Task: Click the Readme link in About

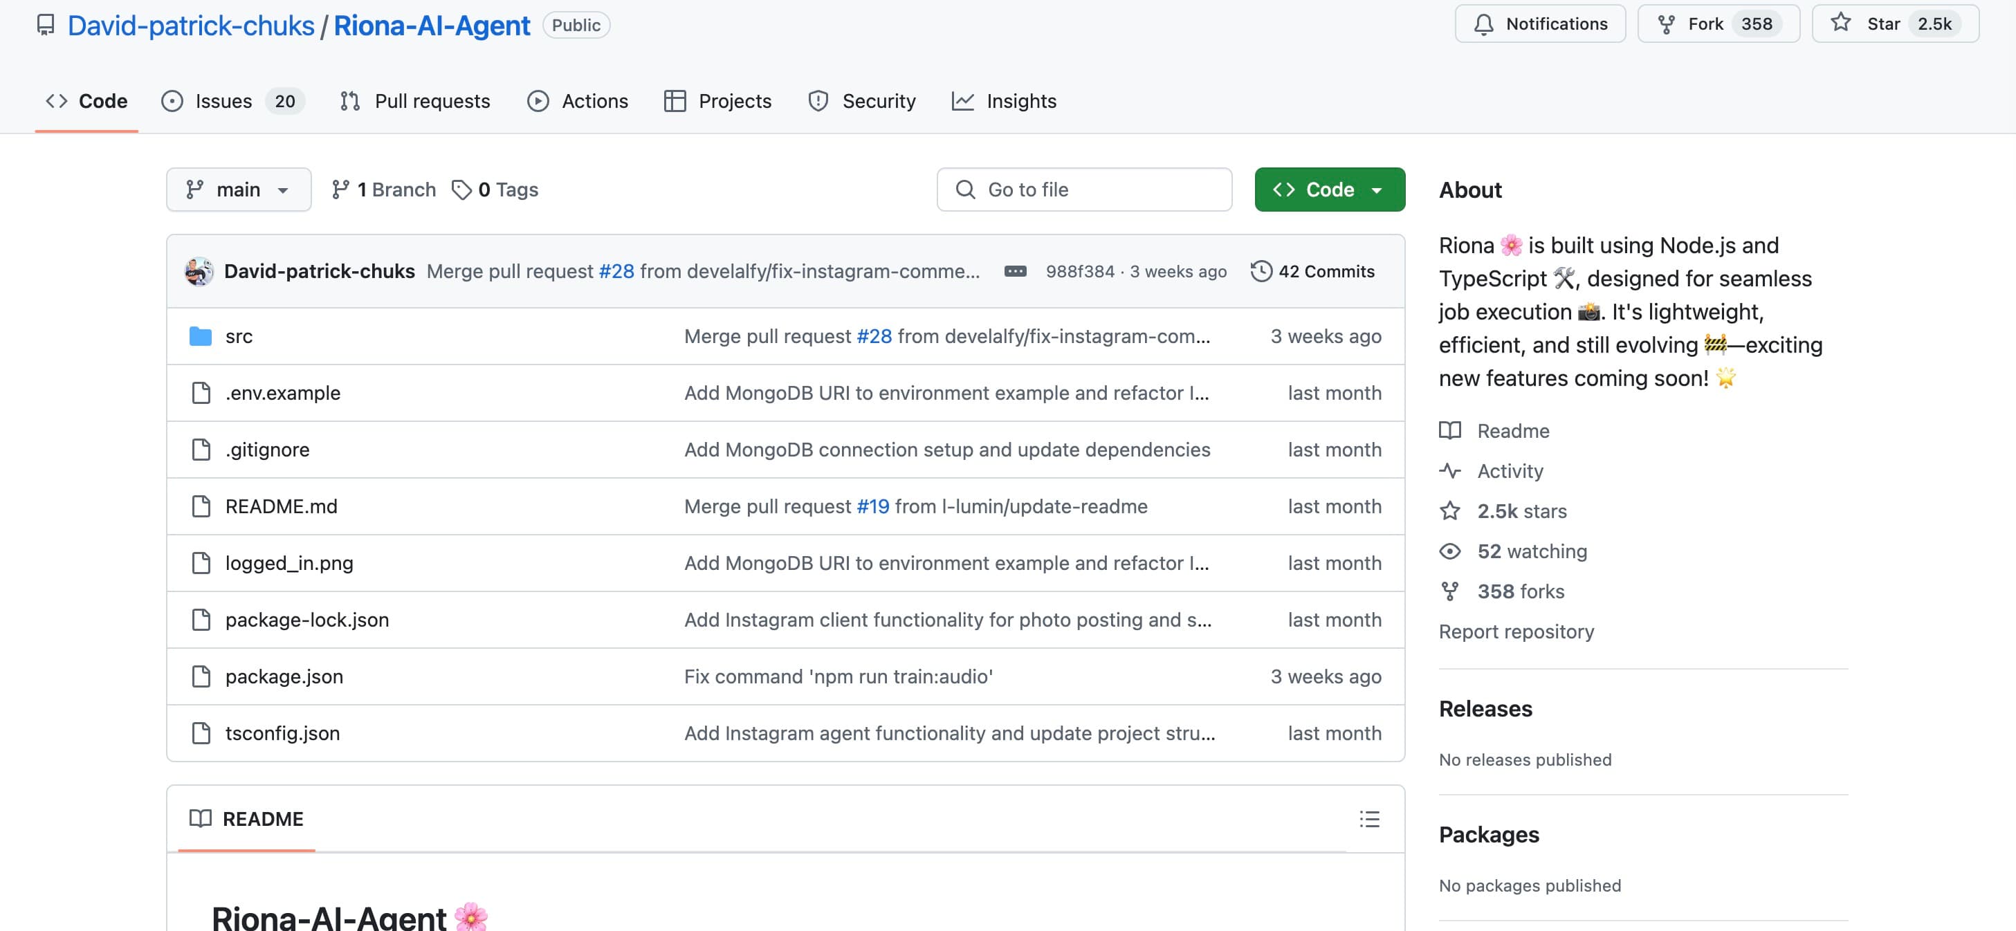Action: tap(1494, 431)
